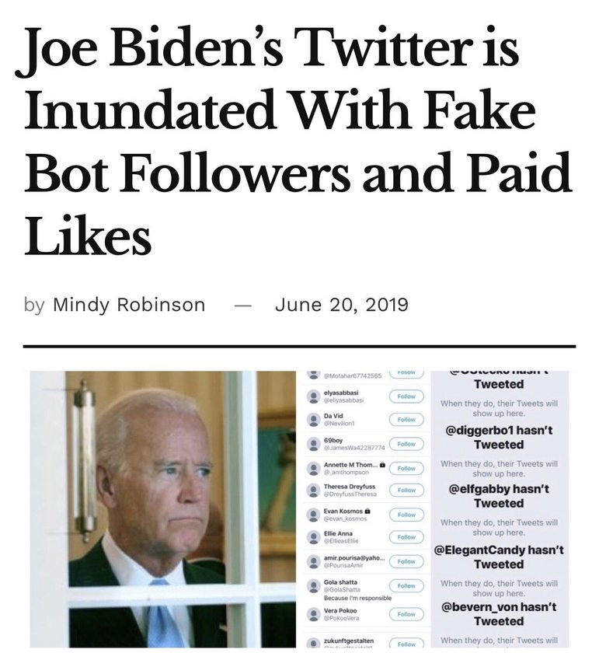
Task: Click the @diggerbo1 hasn't Tweeted text
Action: pyautogui.click(x=499, y=437)
